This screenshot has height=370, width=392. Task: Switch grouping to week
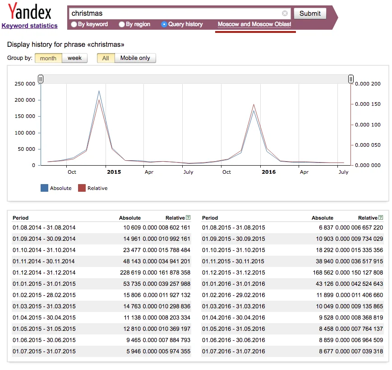(x=75, y=58)
